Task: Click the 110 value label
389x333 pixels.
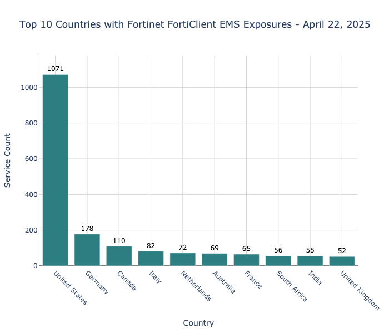Action: pos(119,240)
